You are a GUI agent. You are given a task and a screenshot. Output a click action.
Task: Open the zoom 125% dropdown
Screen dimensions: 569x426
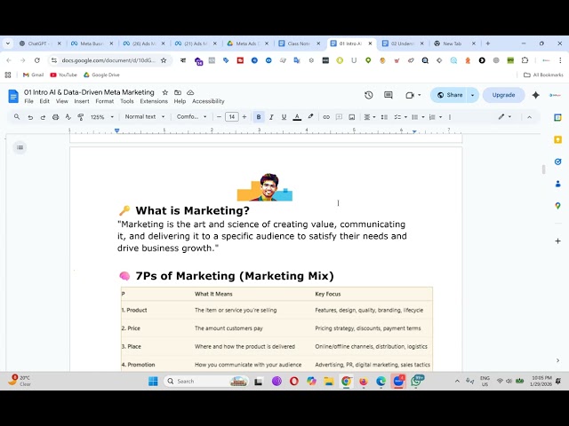pyautogui.click(x=102, y=117)
